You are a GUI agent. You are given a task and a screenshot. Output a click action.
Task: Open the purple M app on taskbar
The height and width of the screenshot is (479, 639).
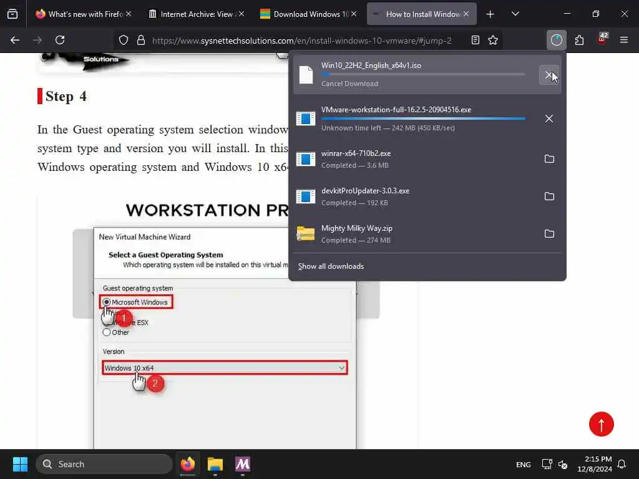tap(243, 464)
